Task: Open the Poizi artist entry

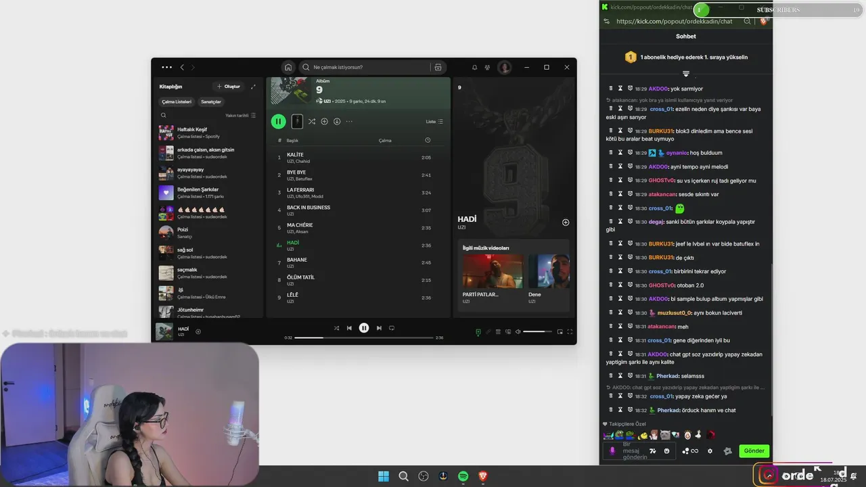Action: point(210,233)
